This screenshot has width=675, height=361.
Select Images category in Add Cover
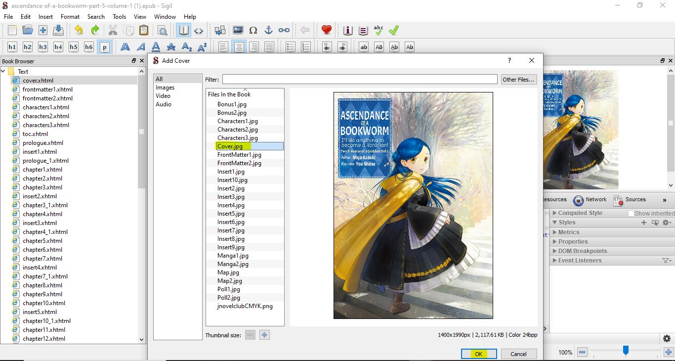coord(165,88)
